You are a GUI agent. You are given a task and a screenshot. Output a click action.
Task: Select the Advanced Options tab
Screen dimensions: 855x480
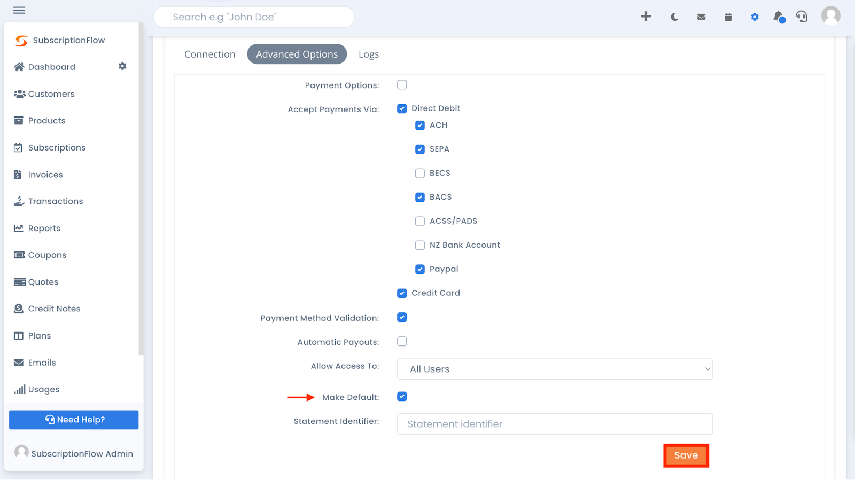point(297,54)
